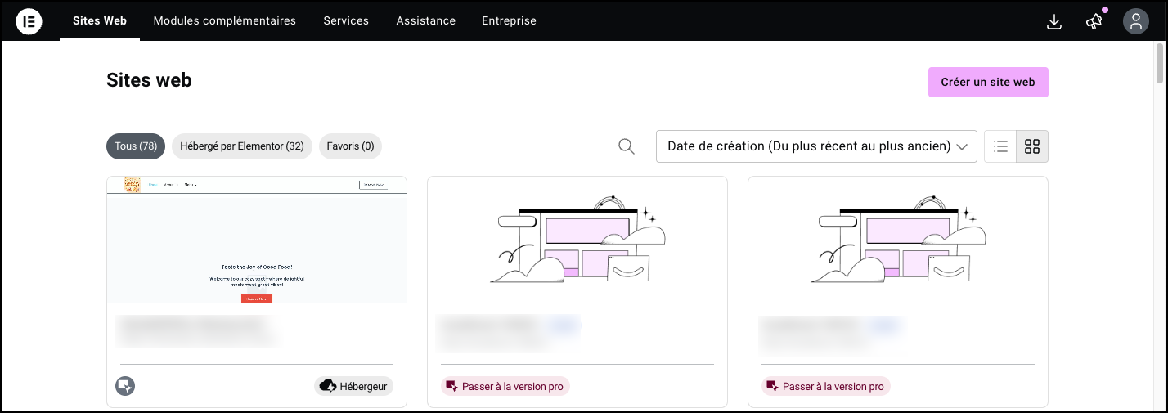Filter by Hébergé par Elementor (32)
1168x413 pixels.
pyautogui.click(x=242, y=146)
